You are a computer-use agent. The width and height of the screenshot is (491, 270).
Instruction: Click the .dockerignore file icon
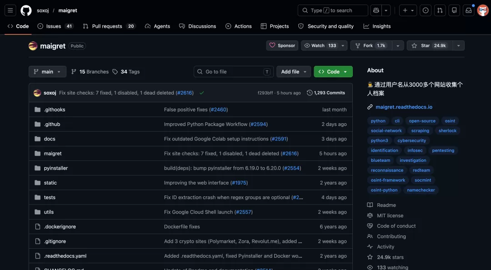(x=38, y=227)
